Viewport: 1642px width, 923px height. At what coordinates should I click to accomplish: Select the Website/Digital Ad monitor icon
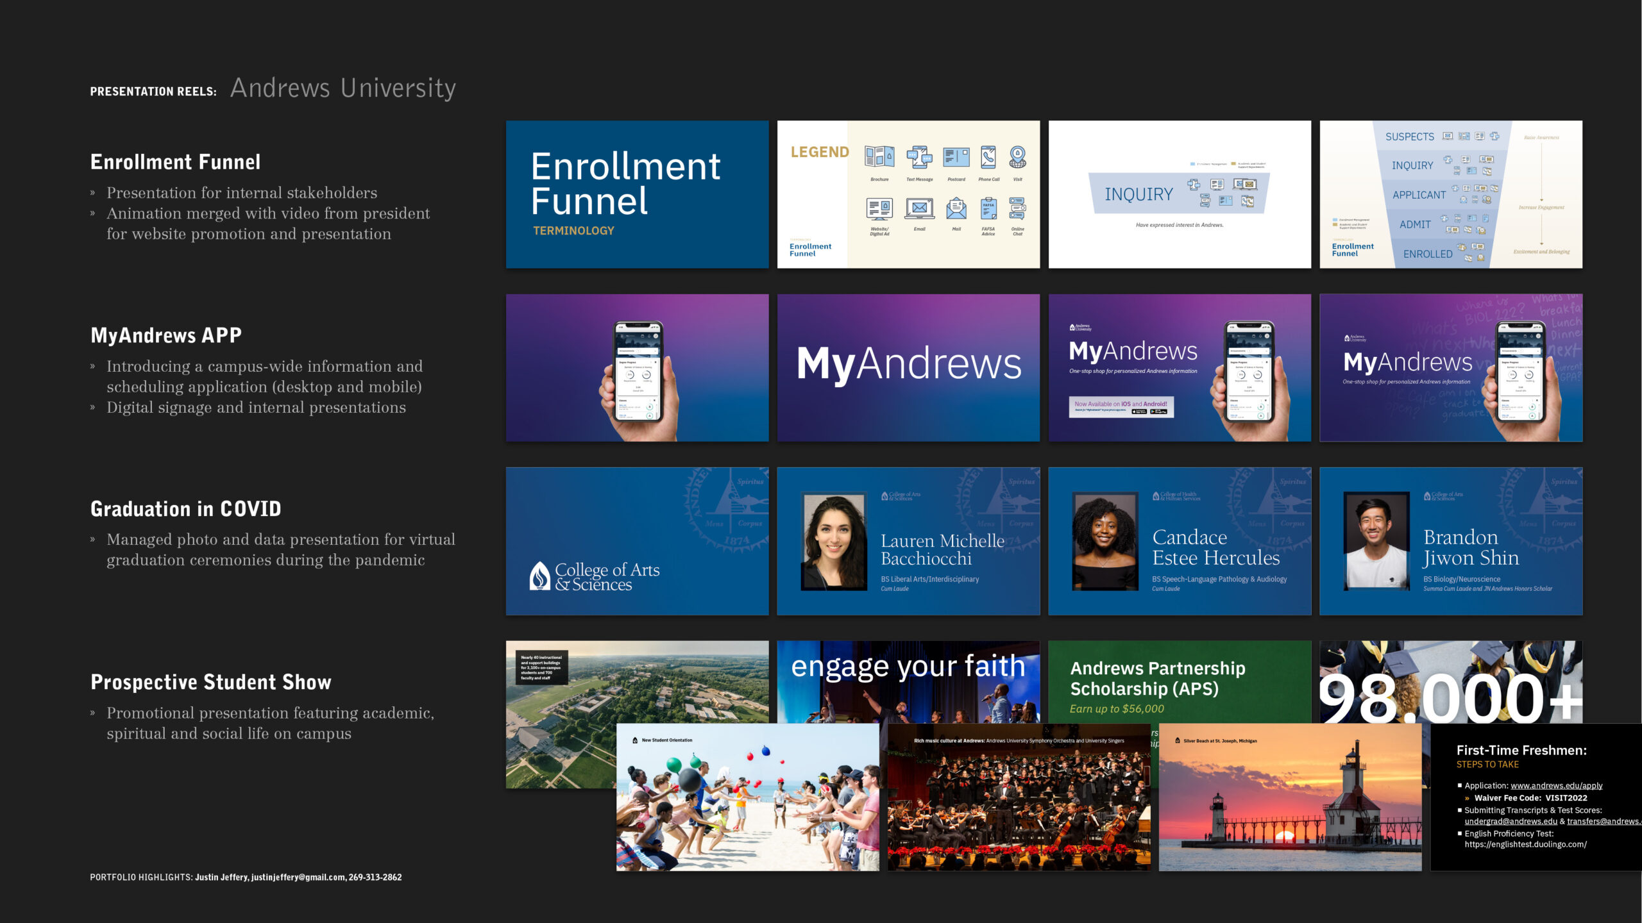tap(879, 209)
